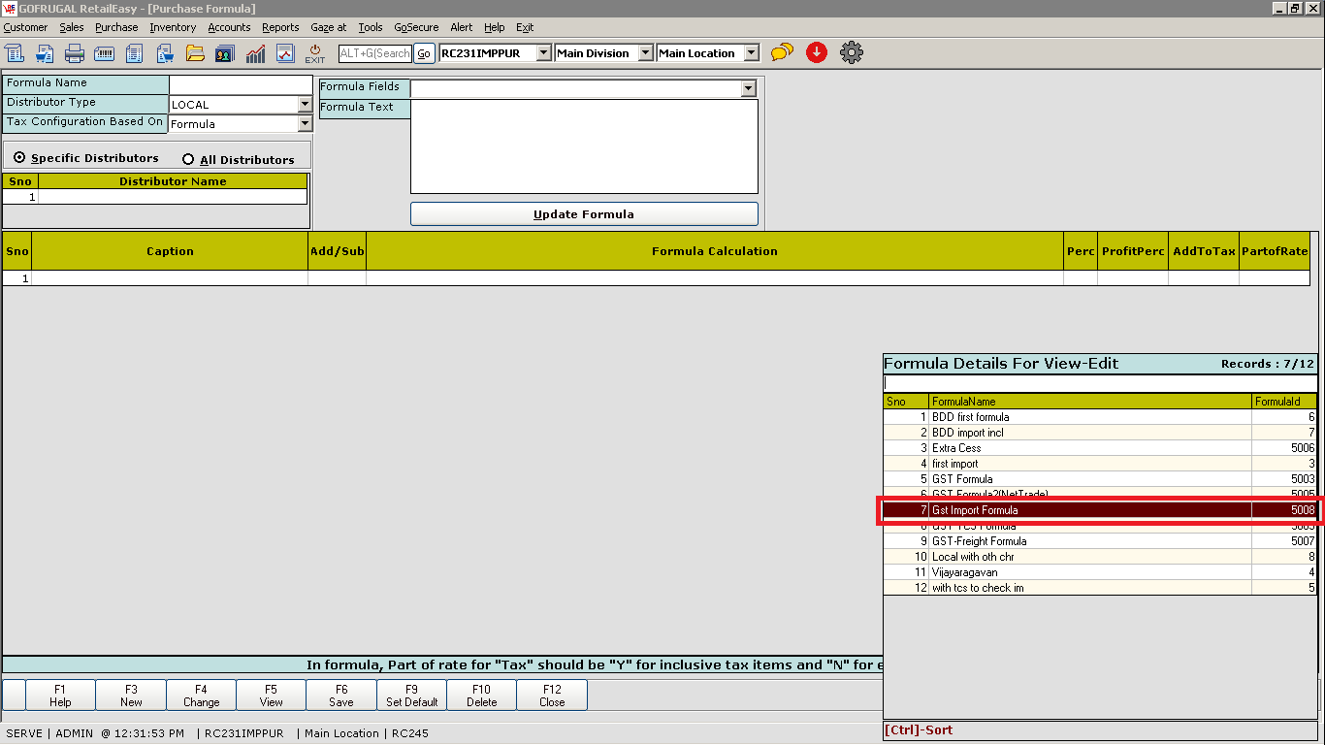
Task: Open the Main Division dropdown
Action: (646, 53)
